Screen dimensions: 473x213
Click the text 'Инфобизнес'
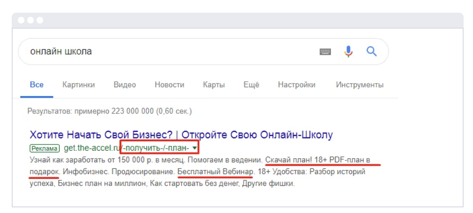(x=84, y=172)
